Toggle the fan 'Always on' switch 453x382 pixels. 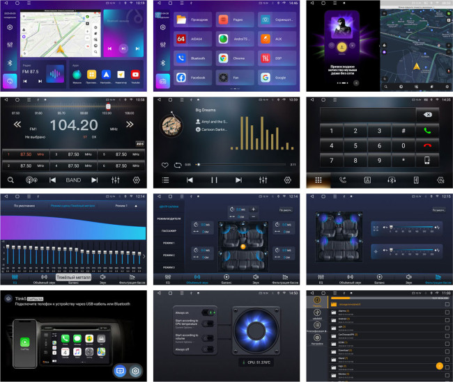207,313
